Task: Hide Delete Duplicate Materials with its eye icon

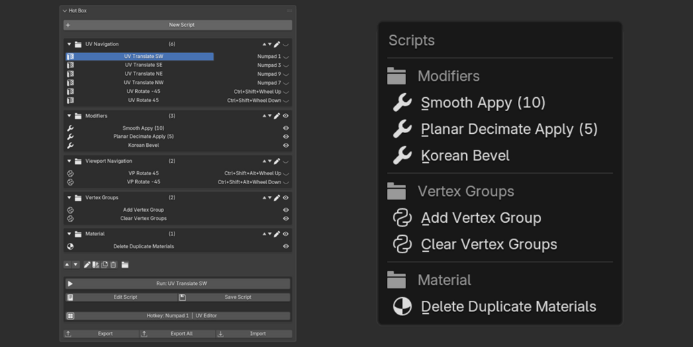Action: click(286, 246)
